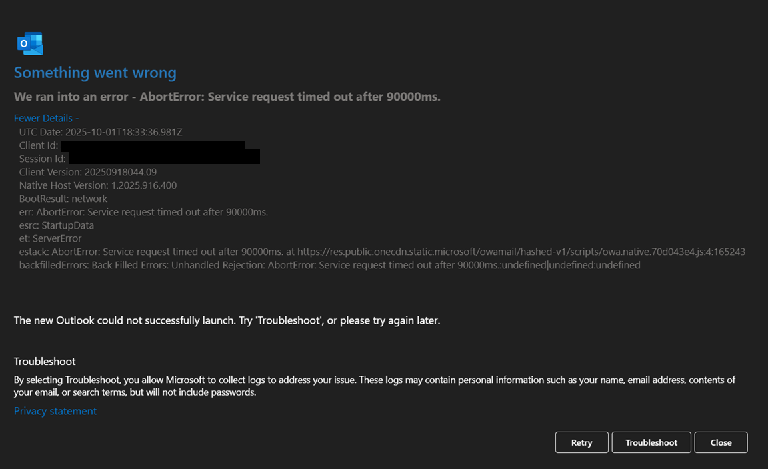Click the Close button
The image size is (768, 469).
(721, 442)
